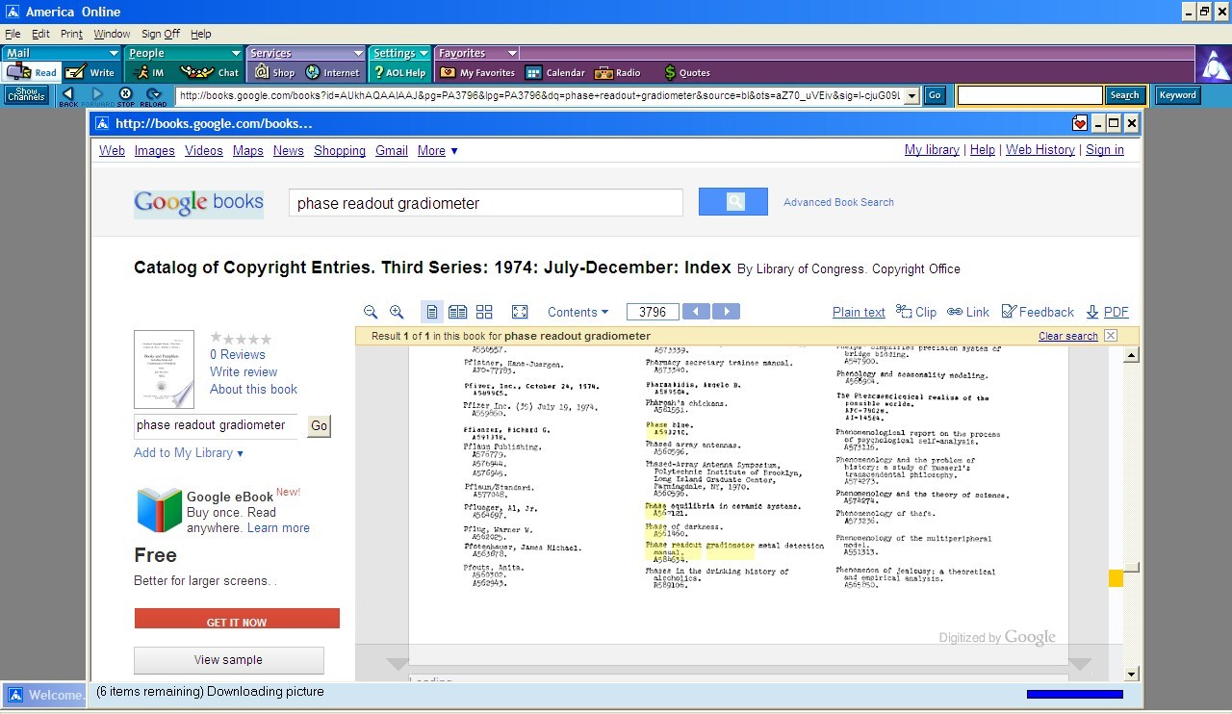The image size is (1232, 714).
Task: Open the IM instant messenger icon
Action: coord(149,72)
